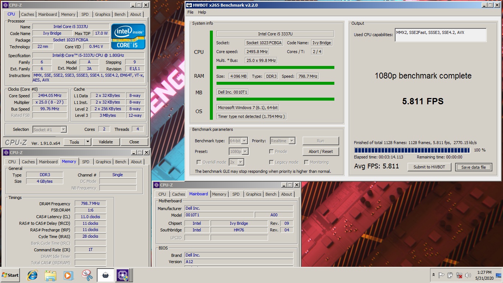The width and height of the screenshot is (503, 283).
Task: Open the Help menu in HWBOT
Action: pos(202,12)
